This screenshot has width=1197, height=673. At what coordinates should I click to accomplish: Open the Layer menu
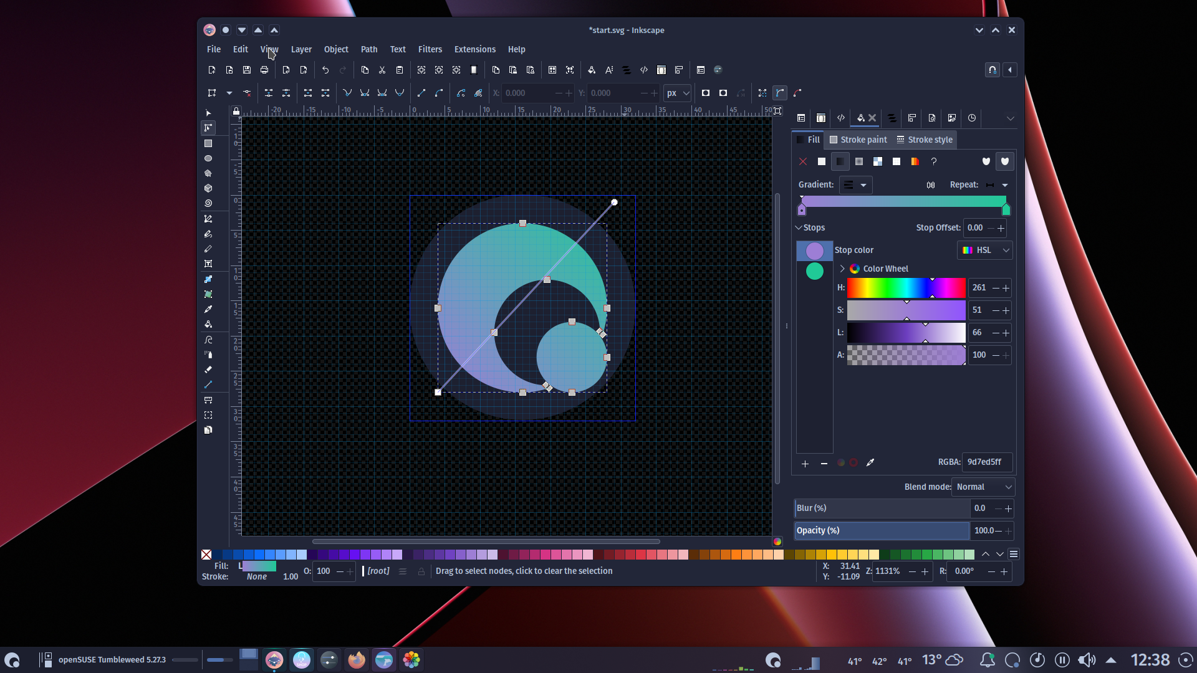(301, 49)
